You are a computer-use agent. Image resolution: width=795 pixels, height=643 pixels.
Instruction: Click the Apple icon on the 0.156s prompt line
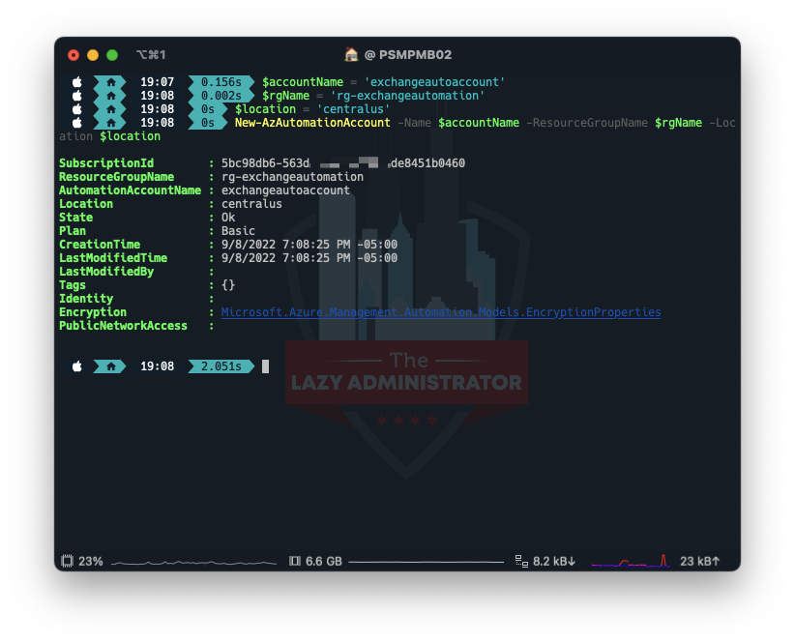(x=77, y=81)
